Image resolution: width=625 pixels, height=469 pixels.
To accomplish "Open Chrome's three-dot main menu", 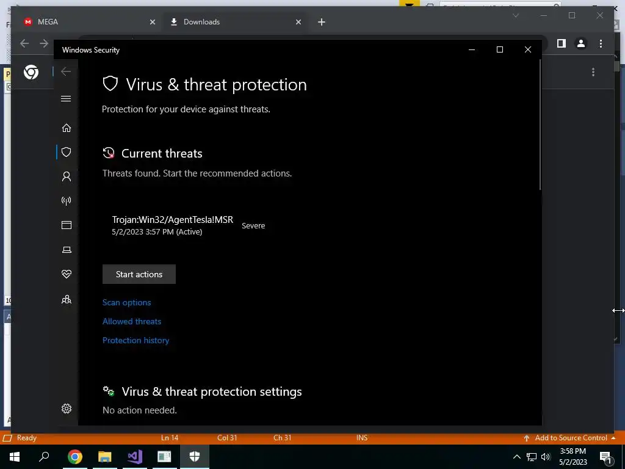I will pyautogui.click(x=601, y=43).
